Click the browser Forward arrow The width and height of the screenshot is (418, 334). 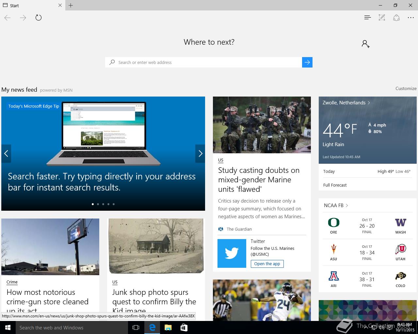[23, 18]
